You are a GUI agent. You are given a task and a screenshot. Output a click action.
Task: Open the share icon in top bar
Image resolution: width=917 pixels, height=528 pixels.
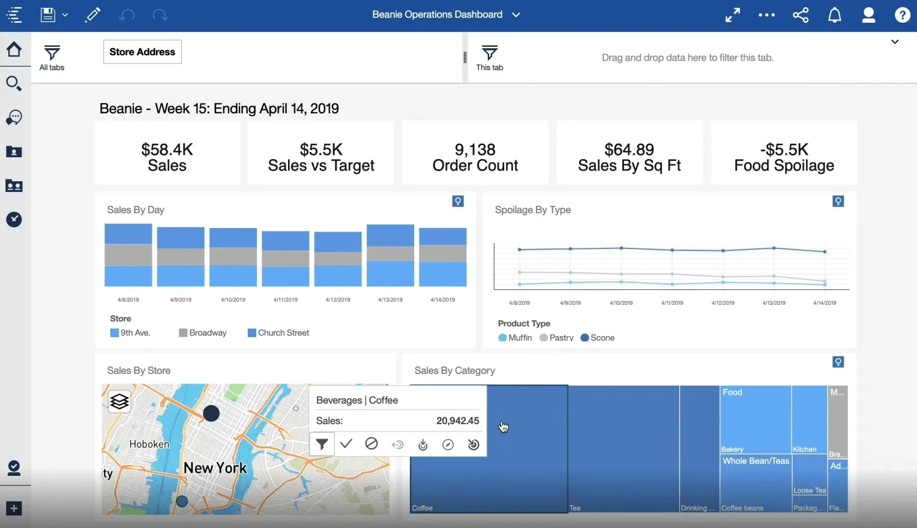[801, 15]
